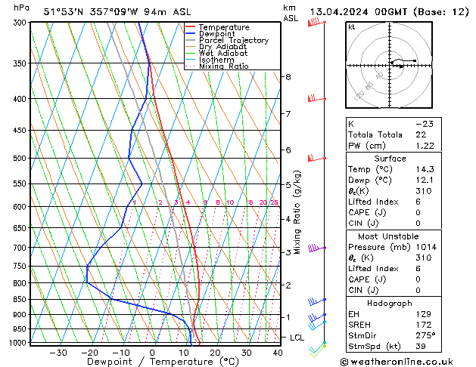The width and height of the screenshot is (476, 367).
Task: Click the Surface Temp value 14.3
Action: [425, 169]
